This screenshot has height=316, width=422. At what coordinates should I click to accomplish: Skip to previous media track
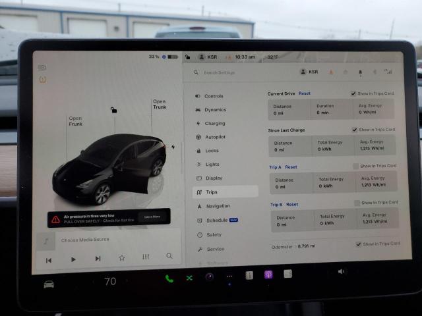click(49, 261)
